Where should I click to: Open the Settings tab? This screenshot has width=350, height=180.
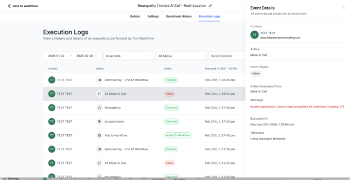[153, 17]
